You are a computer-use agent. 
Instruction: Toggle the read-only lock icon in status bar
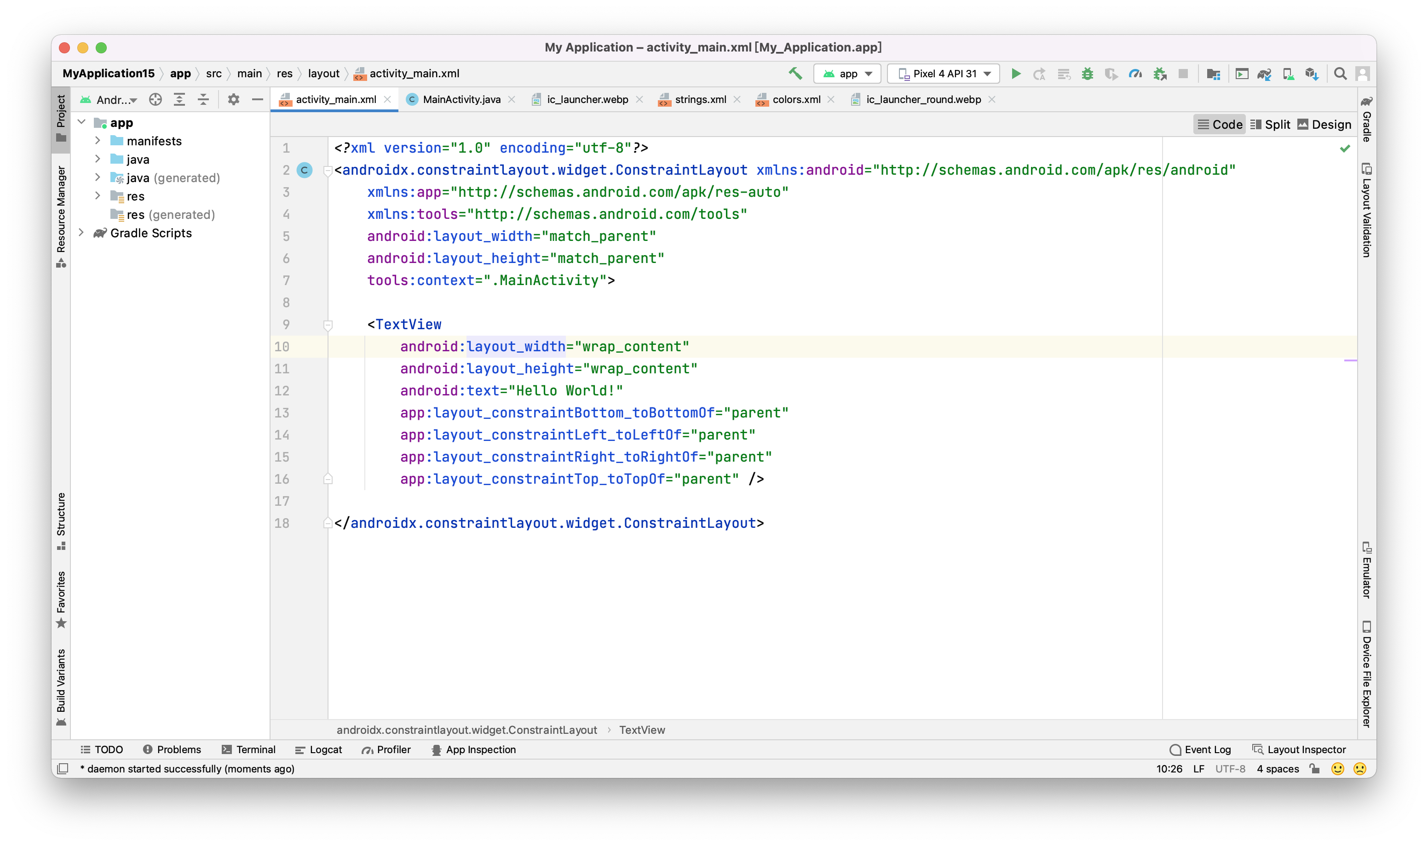1314,768
